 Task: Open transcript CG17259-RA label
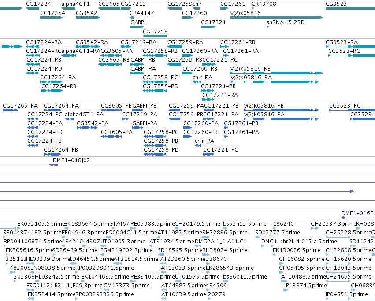pos(186,42)
